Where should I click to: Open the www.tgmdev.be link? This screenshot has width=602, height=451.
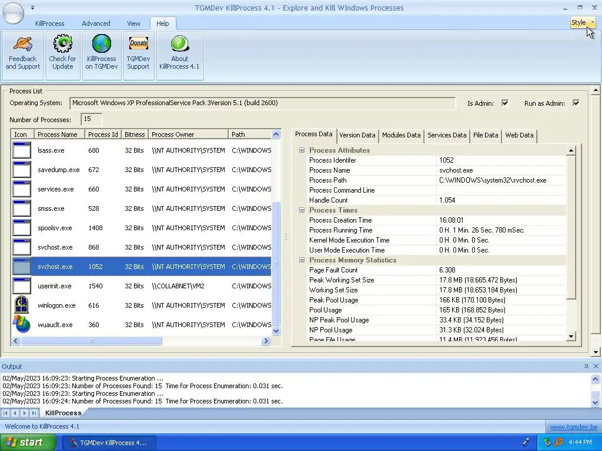[x=574, y=427]
